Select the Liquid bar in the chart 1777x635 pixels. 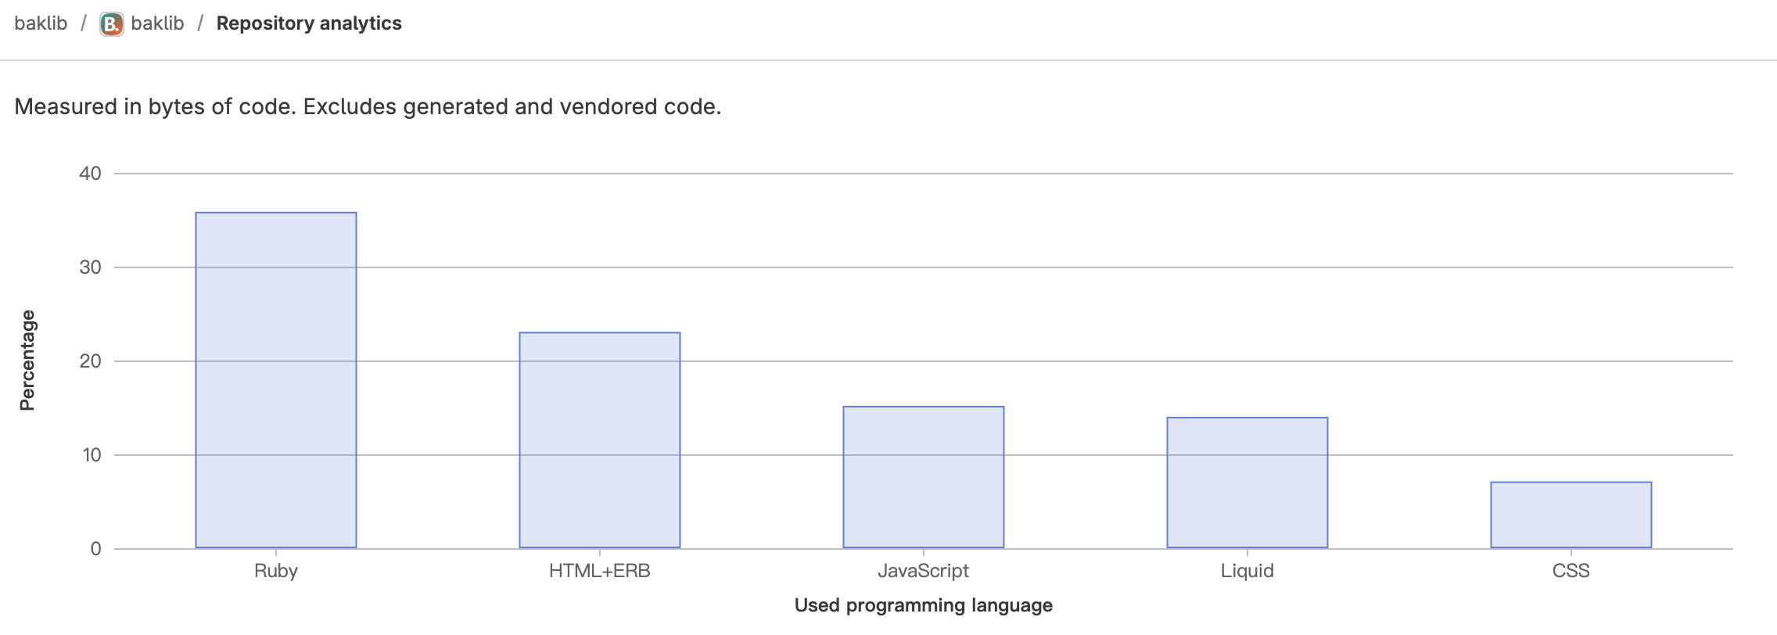tap(1247, 483)
